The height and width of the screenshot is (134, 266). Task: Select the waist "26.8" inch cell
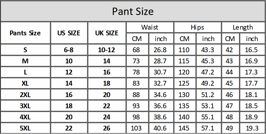(x=160, y=50)
